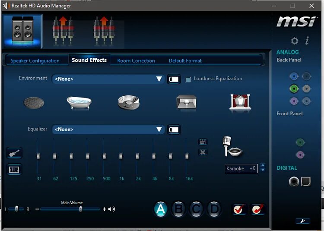
Task: Switch to Default Format tab
Action: click(185, 61)
